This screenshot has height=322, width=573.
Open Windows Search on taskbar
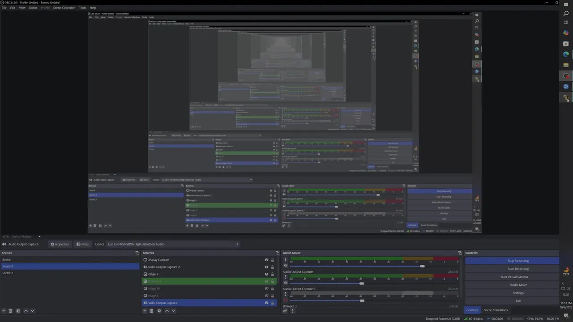pyautogui.click(x=566, y=13)
